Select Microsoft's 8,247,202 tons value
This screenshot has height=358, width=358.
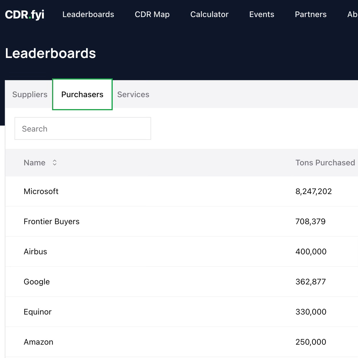314,191
